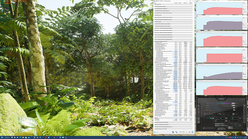Start HWiNFO logging with the sheet icon

point(187,132)
